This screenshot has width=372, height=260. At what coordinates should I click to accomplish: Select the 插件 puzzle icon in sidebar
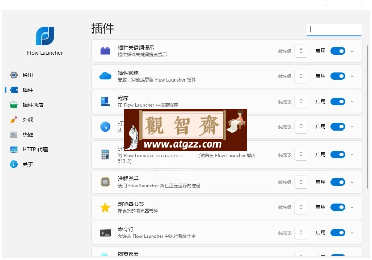14,90
